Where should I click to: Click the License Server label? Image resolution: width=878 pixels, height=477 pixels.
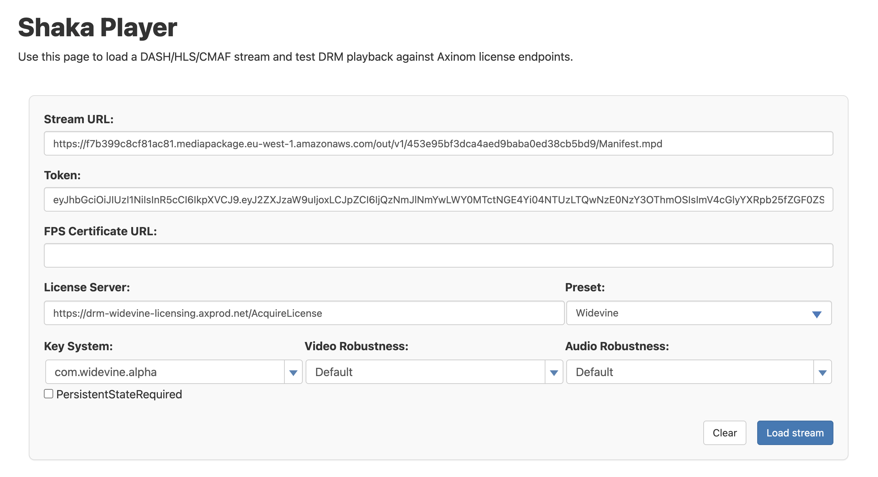point(87,287)
